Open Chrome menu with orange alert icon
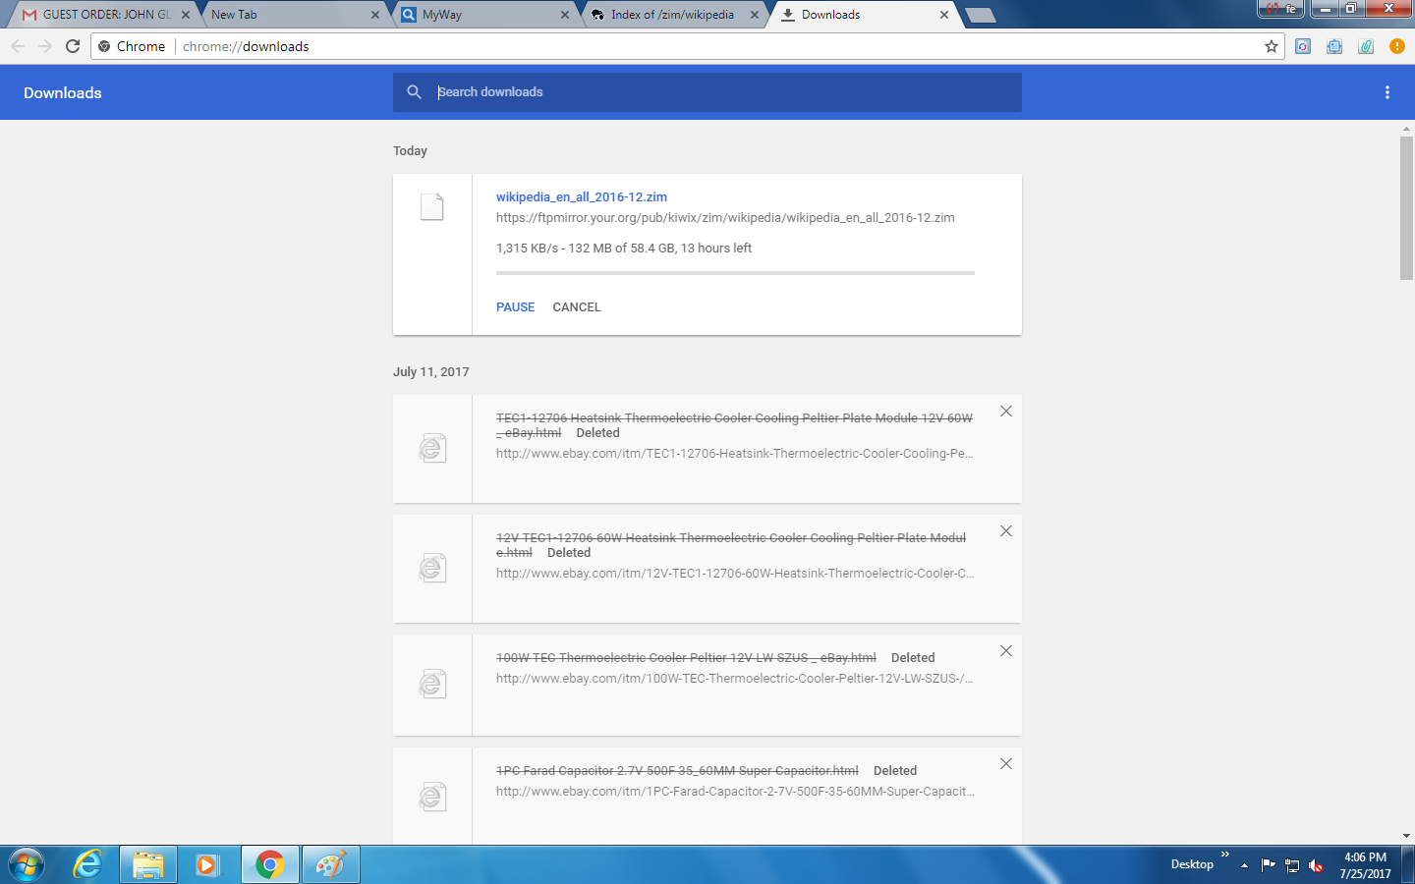The width and height of the screenshot is (1415, 884). coord(1397,46)
